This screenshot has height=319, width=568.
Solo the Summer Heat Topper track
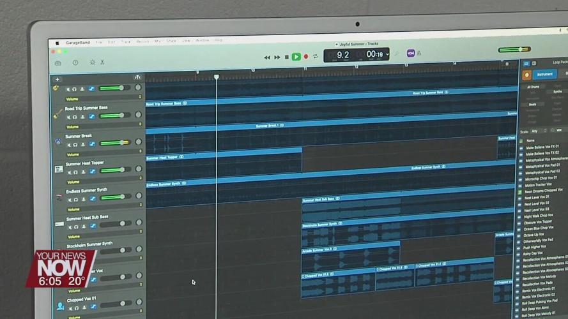point(75,172)
